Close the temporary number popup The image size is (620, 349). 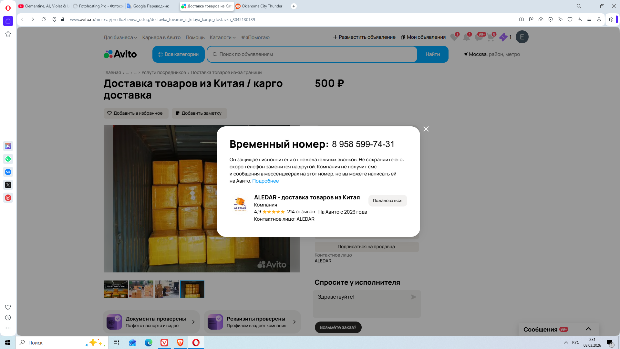[426, 129]
